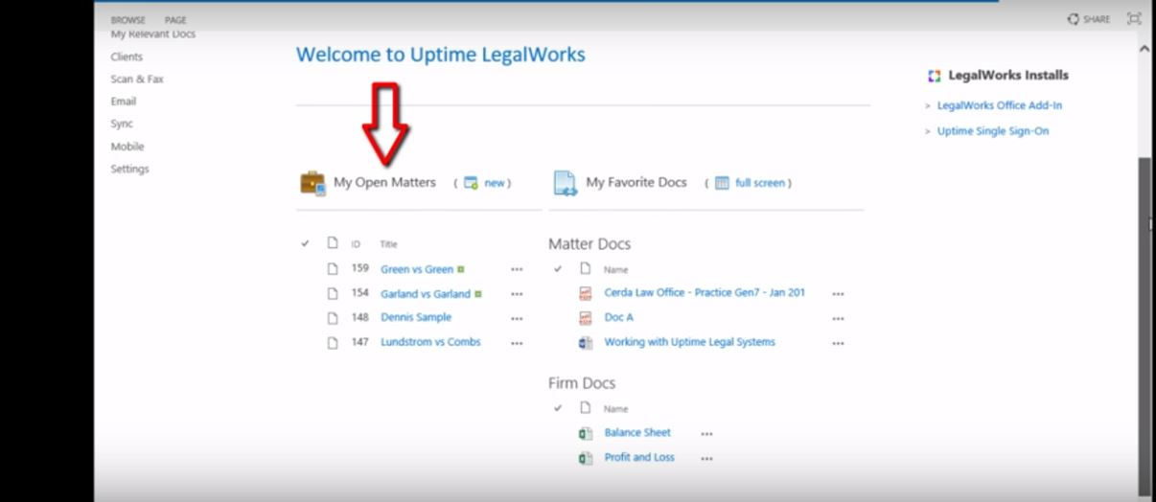Open the ellipsis menu for Lundstrom vs Combs
The width and height of the screenshot is (1156, 502).
pos(517,343)
